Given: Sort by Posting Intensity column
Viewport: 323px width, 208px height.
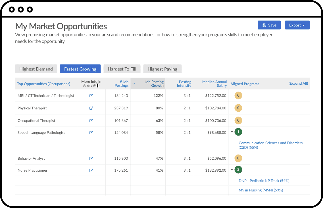Looking at the screenshot, I should pos(184,84).
